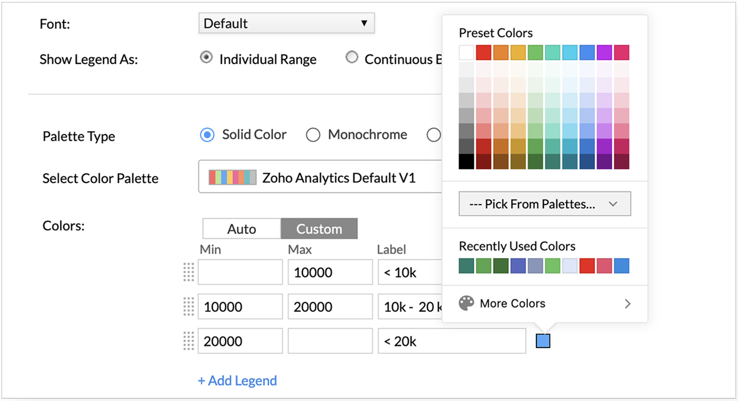Click drag handle of the 10000 max row

pos(188,272)
